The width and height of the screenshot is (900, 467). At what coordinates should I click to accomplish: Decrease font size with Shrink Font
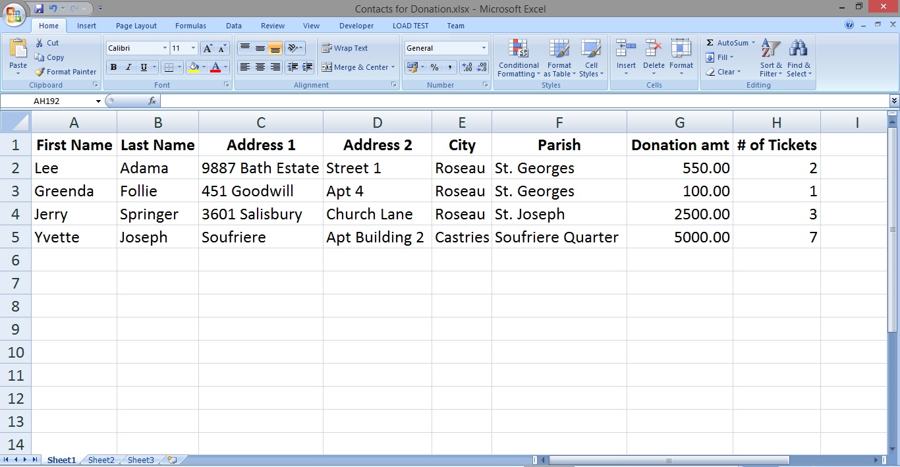[x=222, y=48]
